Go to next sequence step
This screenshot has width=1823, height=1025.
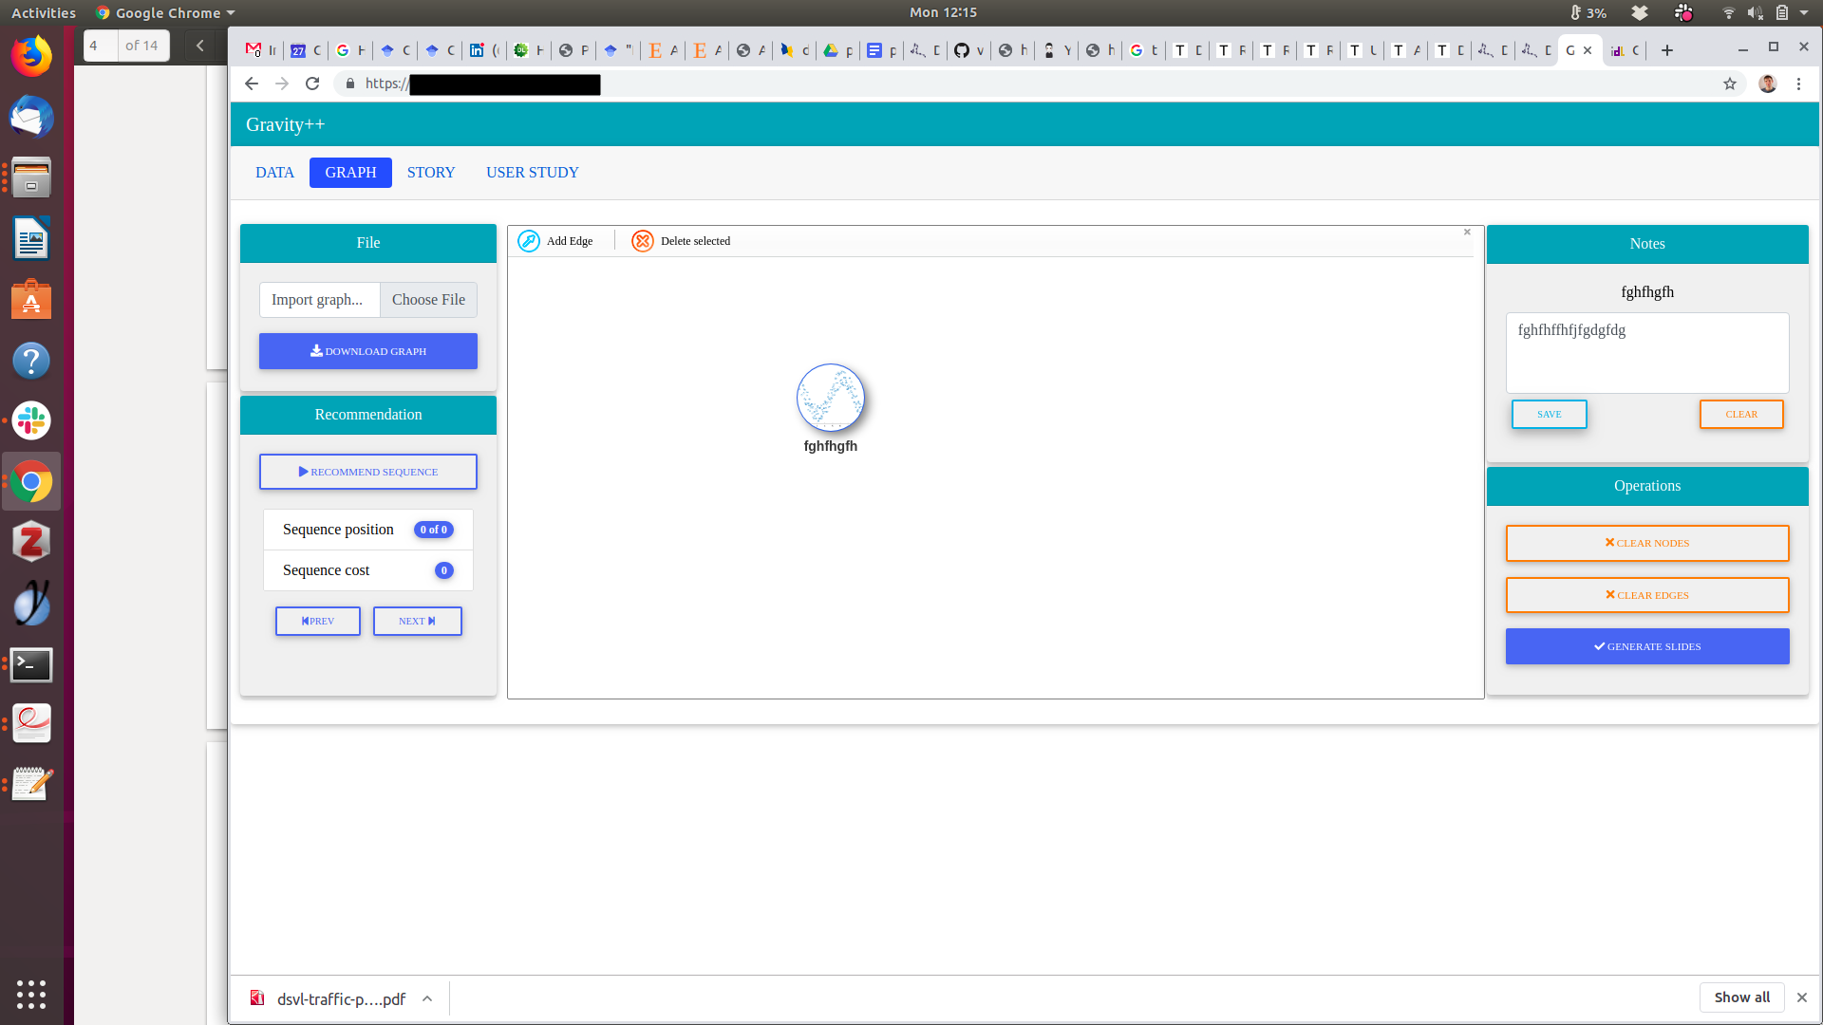417,621
